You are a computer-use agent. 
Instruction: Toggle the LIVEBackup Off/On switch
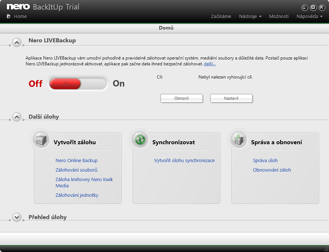pos(77,84)
